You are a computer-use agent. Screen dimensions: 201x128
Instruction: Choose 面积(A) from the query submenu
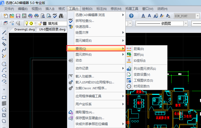pos(146,55)
